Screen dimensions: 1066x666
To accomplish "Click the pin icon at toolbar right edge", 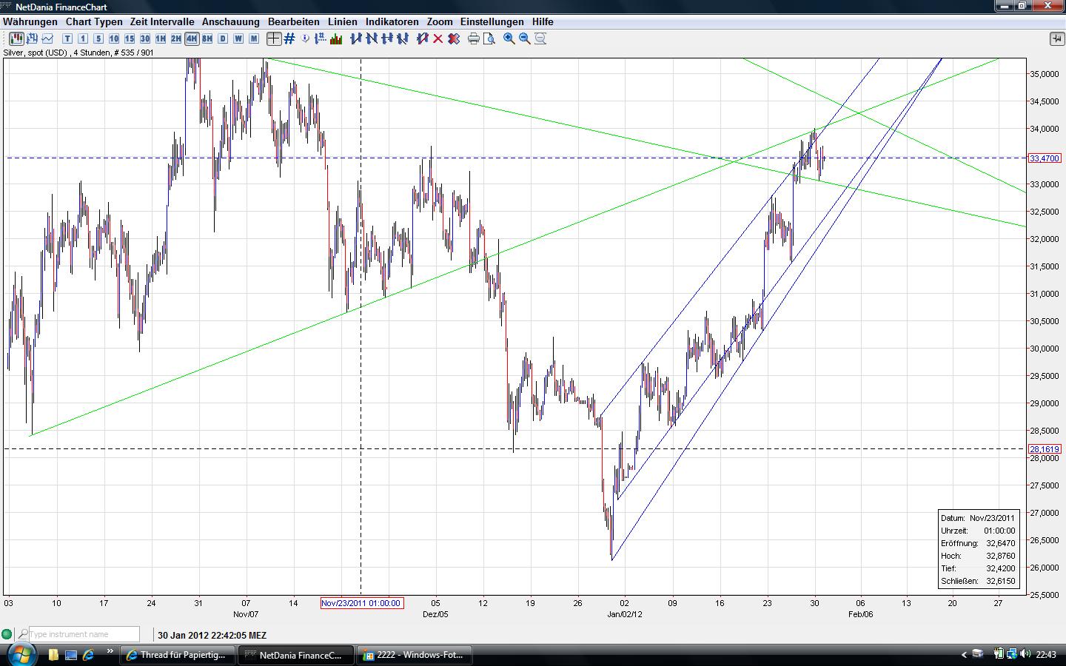I will tap(1056, 38).
